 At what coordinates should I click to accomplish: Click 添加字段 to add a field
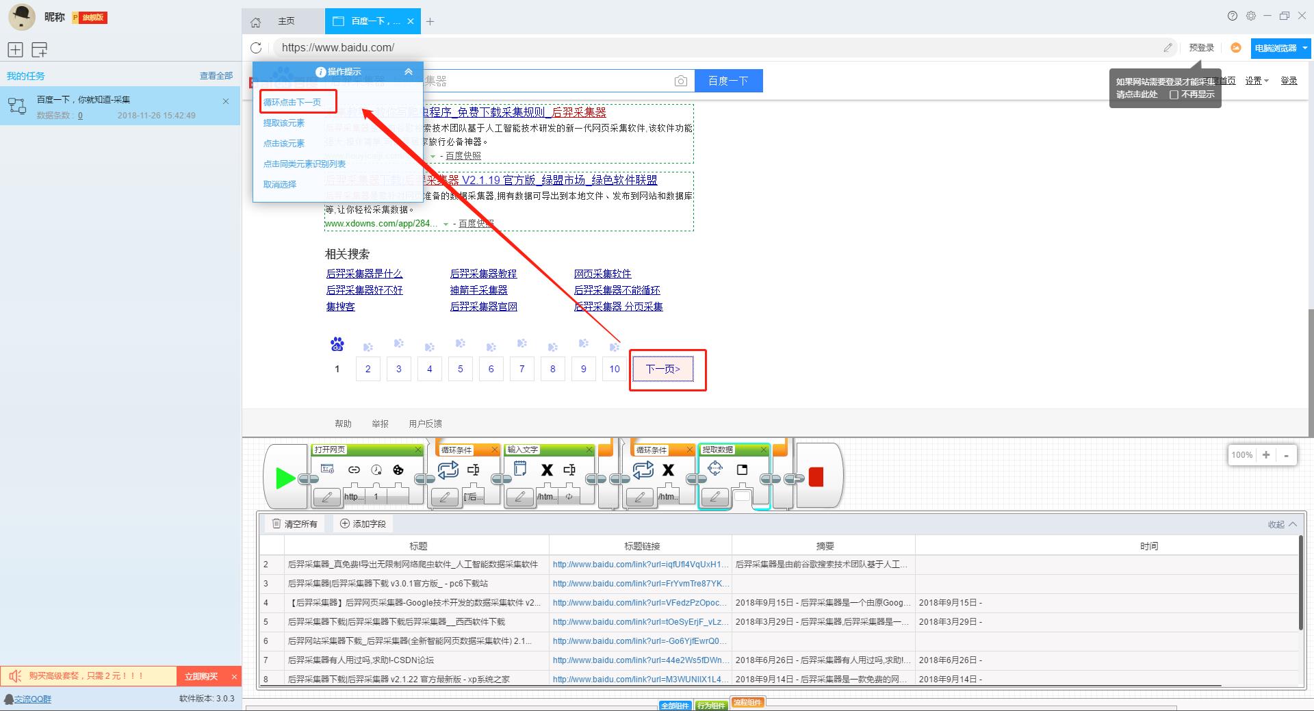(363, 524)
